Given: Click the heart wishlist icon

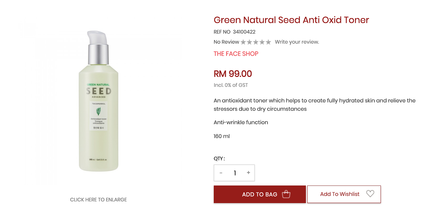Looking at the screenshot, I should coord(370,194).
